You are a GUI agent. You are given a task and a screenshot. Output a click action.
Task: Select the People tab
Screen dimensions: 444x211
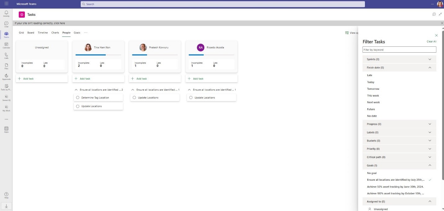pos(66,32)
